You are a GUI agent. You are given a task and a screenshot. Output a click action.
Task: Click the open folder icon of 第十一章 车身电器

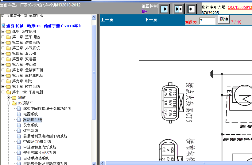[8, 92]
